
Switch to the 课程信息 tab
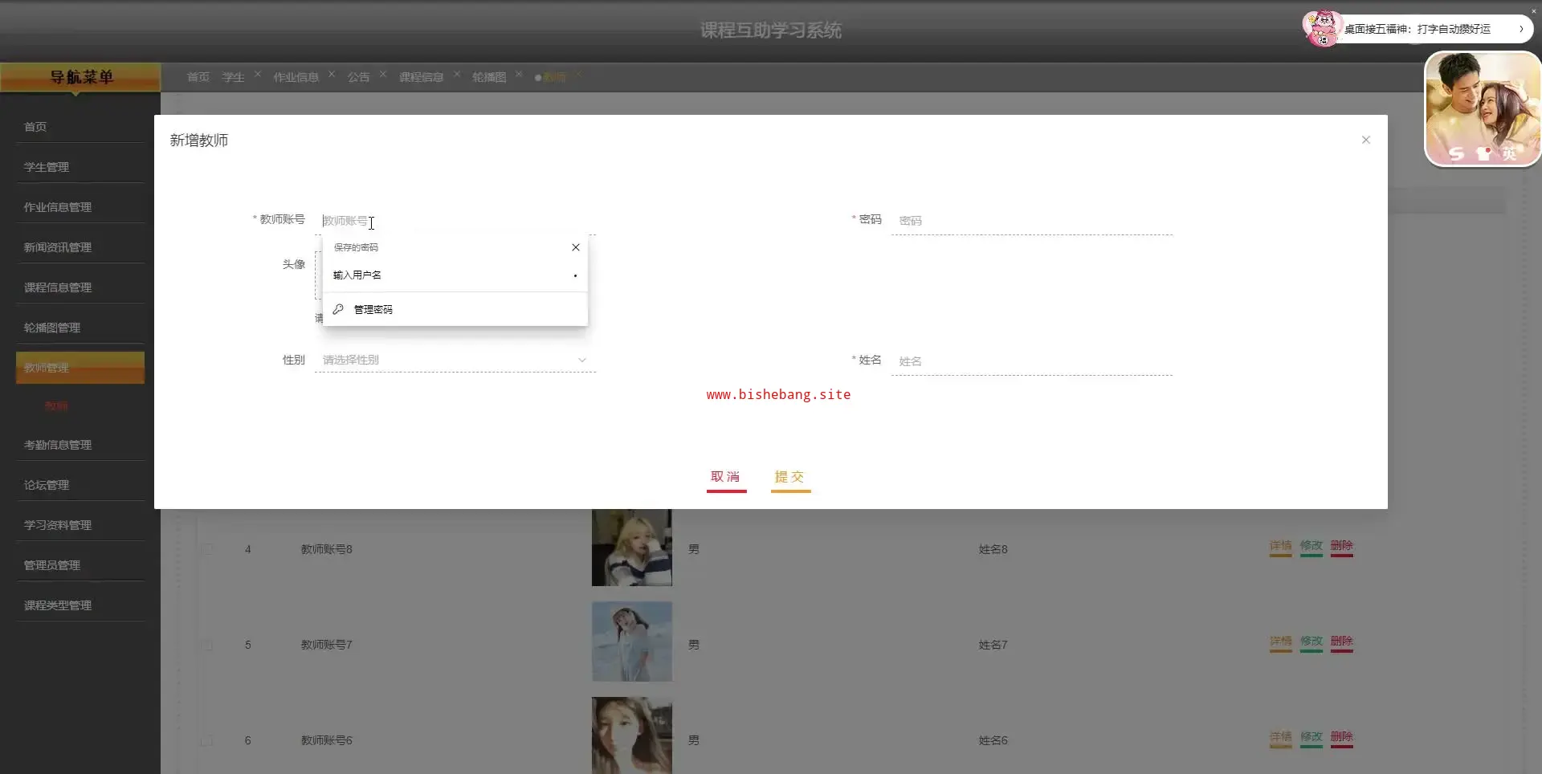[x=422, y=77]
